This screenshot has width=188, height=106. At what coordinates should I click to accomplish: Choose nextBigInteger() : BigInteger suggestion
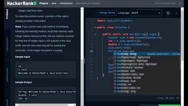click(147, 61)
